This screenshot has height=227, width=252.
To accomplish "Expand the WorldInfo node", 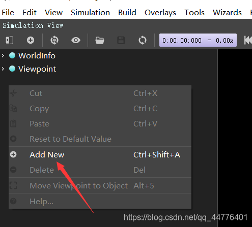I will [x=3, y=55].
